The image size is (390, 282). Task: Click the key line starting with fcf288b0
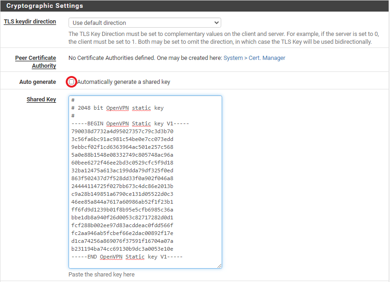122,225
